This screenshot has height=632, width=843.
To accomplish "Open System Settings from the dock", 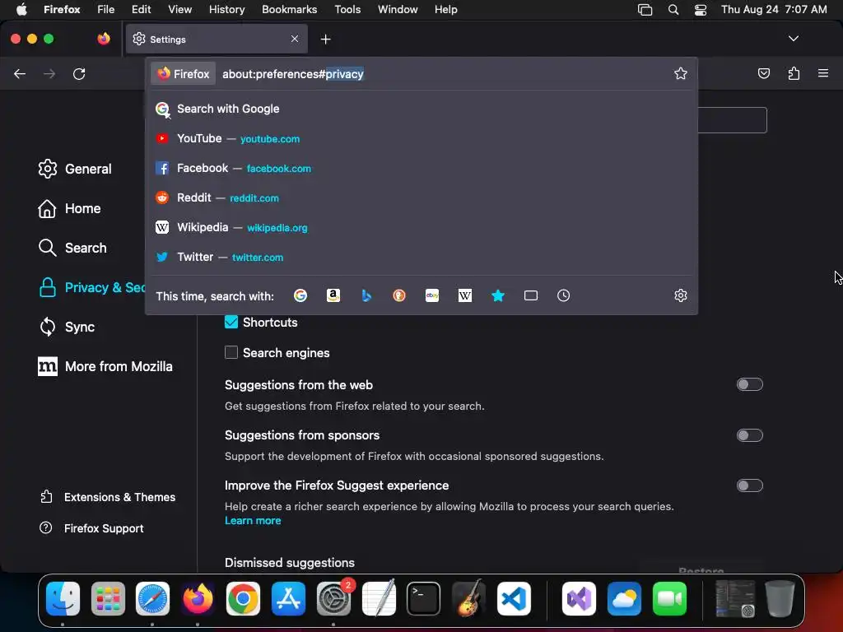I will 333,599.
